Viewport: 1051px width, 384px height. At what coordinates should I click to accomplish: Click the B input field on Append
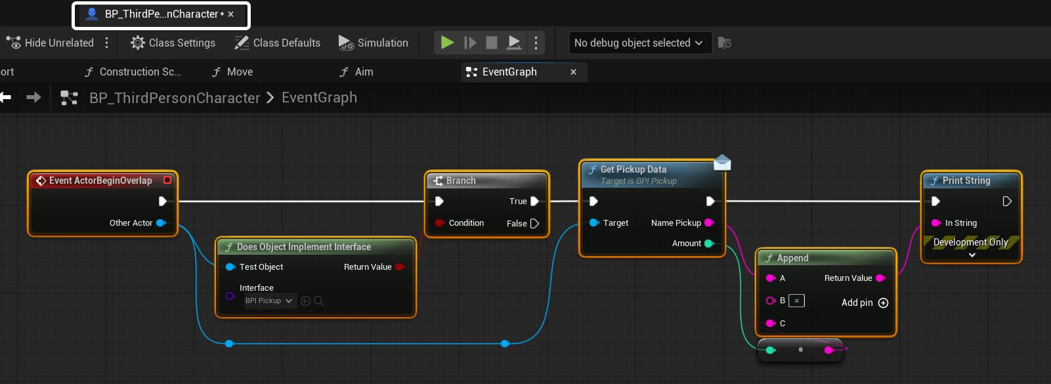796,301
